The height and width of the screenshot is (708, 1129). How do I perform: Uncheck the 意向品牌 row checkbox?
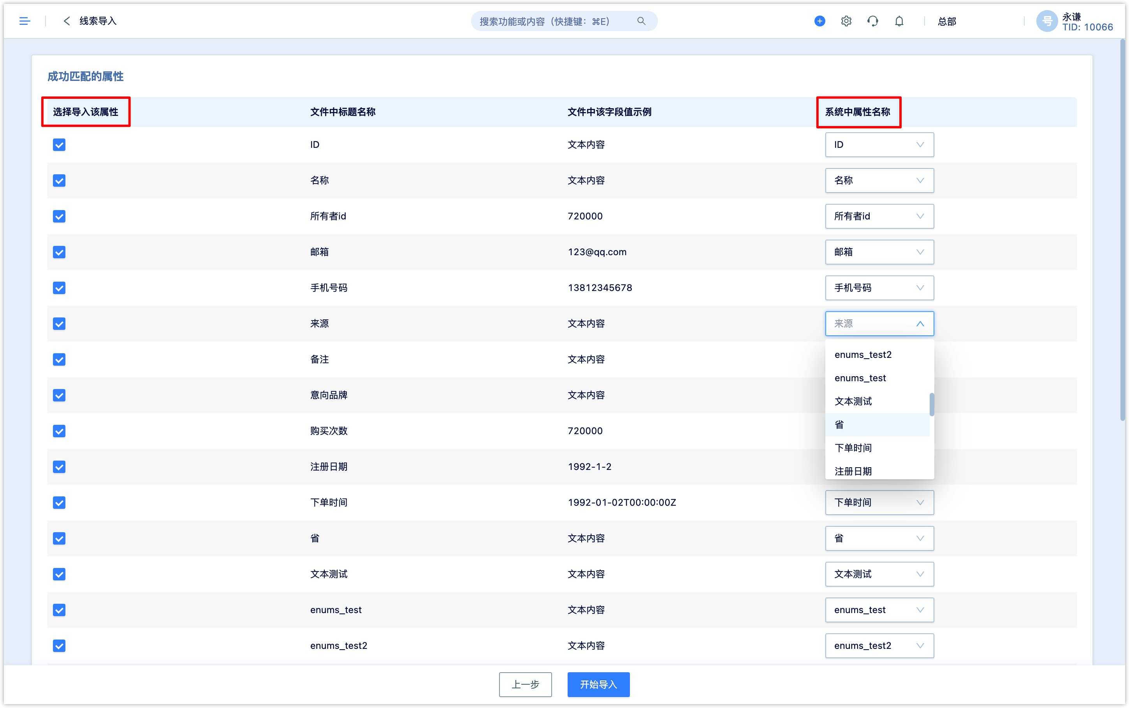[59, 395]
